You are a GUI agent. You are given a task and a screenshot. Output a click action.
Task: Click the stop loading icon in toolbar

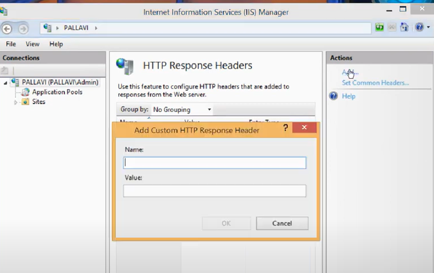[392, 27]
